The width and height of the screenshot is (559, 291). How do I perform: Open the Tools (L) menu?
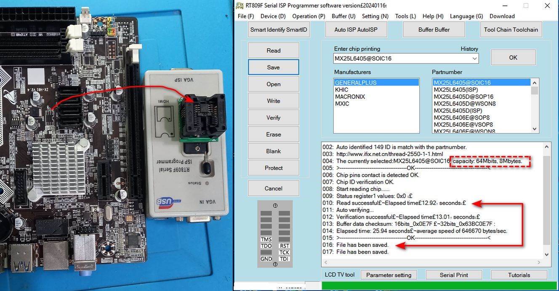[x=405, y=16]
